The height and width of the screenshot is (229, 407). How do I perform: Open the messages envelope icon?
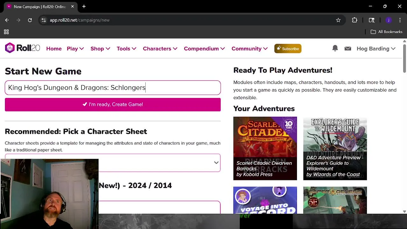click(348, 49)
